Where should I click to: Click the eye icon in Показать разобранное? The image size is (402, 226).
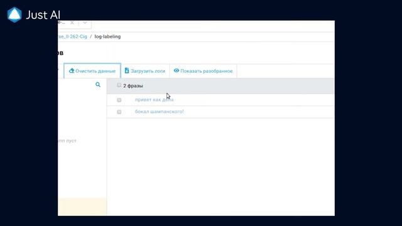177,70
